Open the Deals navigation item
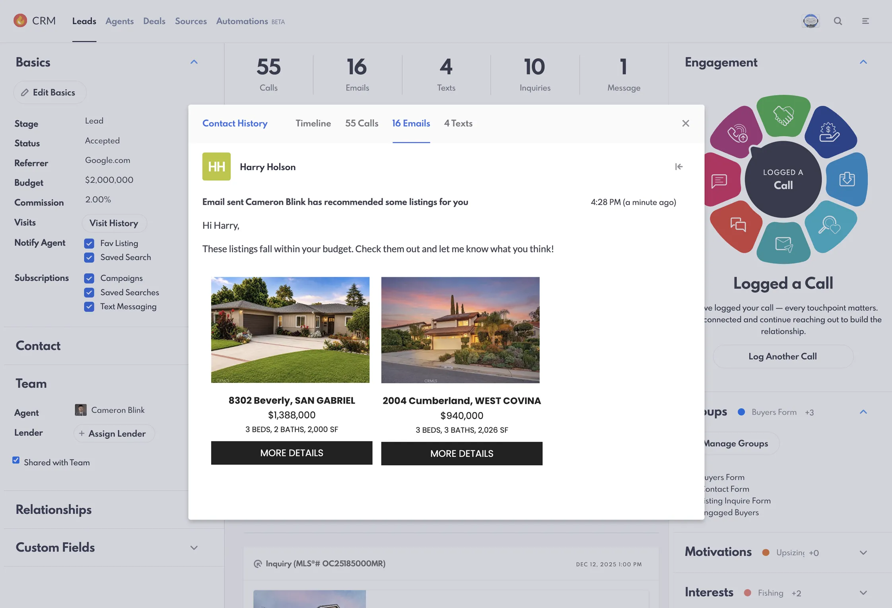This screenshot has width=892, height=608. click(x=154, y=21)
